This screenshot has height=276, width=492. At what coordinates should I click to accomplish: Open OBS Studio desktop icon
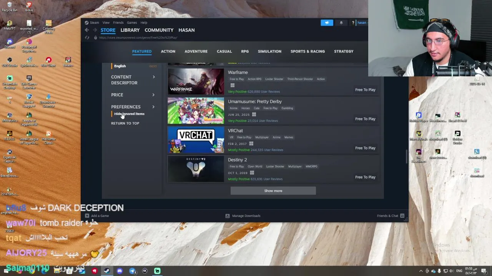(x=10, y=61)
